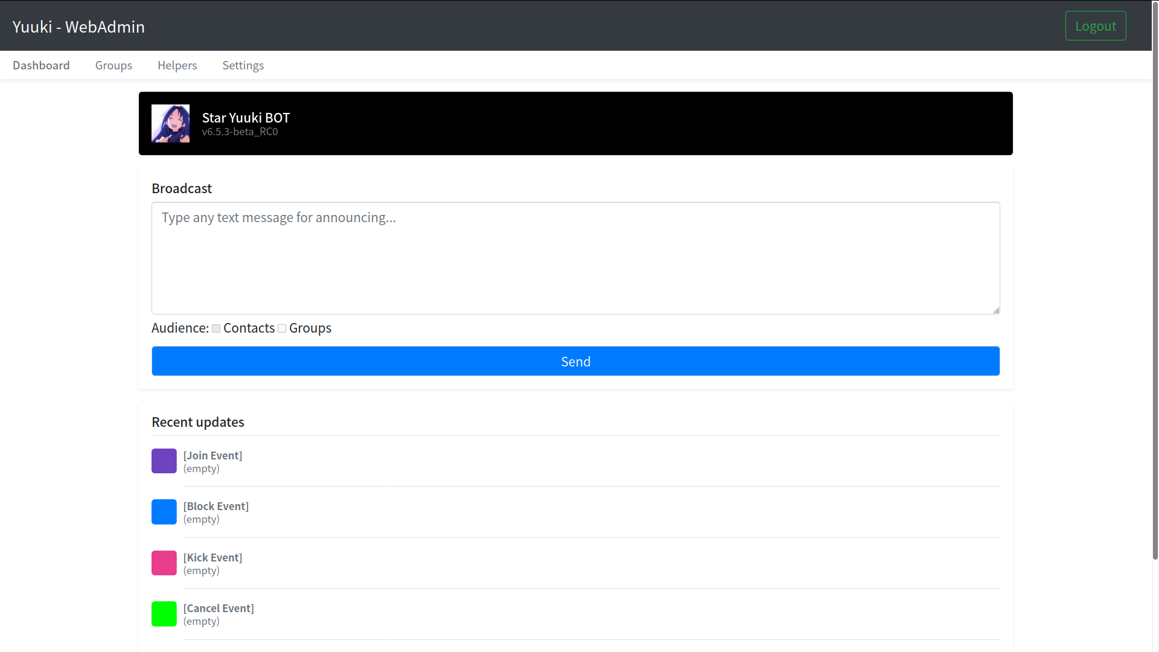Select the [Kick Event] entry text
Image resolution: width=1159 pixels, height=652 pixels.
[x=212, y=558]
